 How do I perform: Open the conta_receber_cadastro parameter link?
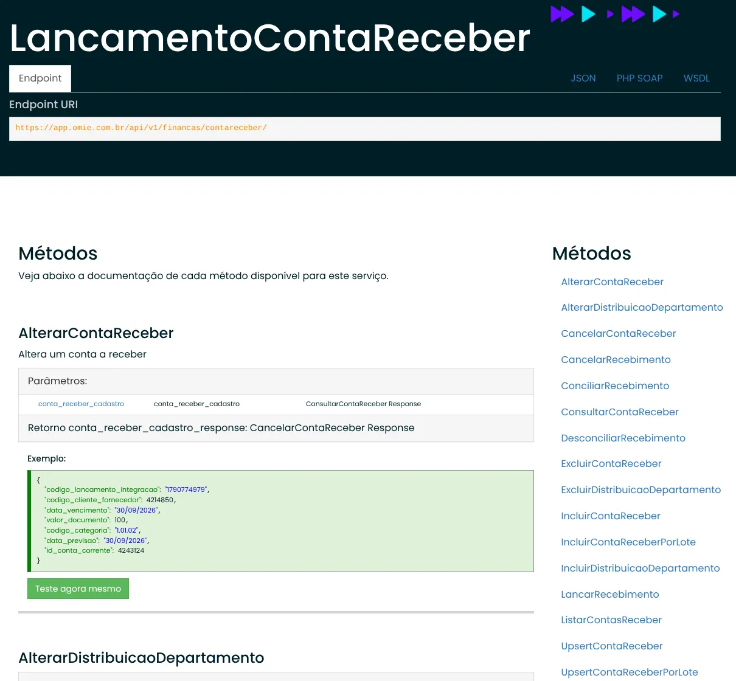[81, 404]
